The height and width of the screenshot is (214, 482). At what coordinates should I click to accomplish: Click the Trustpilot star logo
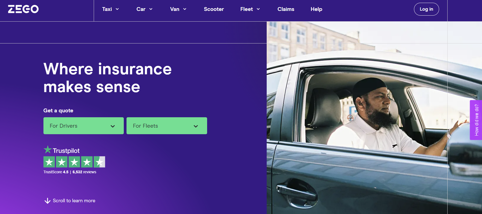pos(48,150)
